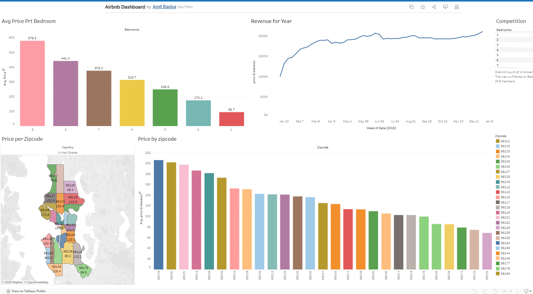533x294 pixels.
Task: Select the teal bar labeled 174.1
Action: point(198,113)
